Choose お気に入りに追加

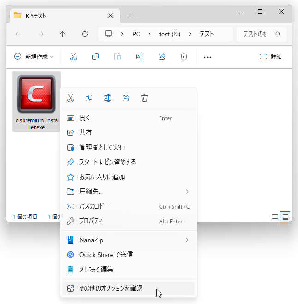click(x=128, y=177)
